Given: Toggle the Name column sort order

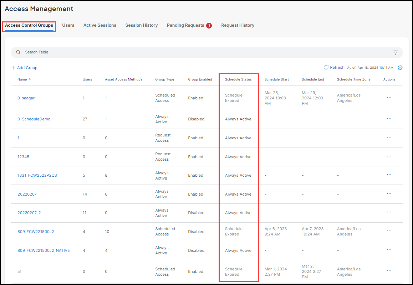Looking at the screenshot, I should click(23, 79).
